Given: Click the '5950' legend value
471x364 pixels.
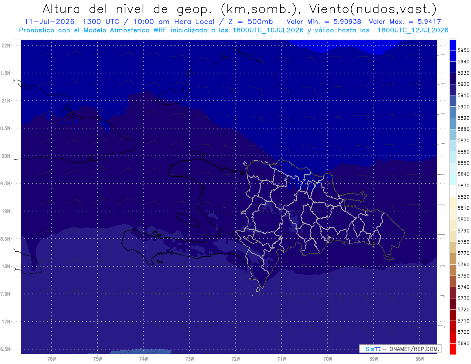Looking at the screenshot, I should [464, 50].
